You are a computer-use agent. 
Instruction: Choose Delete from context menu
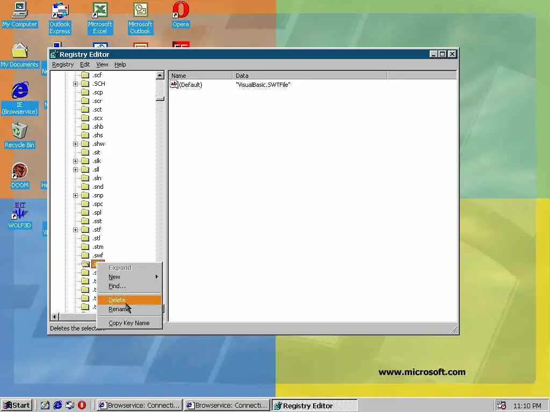129,300
